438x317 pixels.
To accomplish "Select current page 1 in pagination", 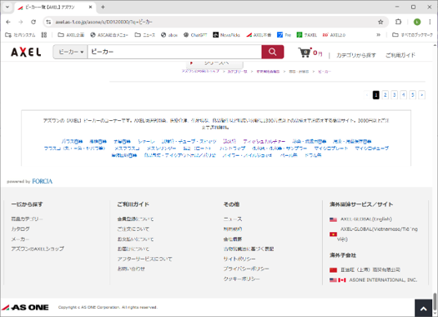I will pos(376,95).
